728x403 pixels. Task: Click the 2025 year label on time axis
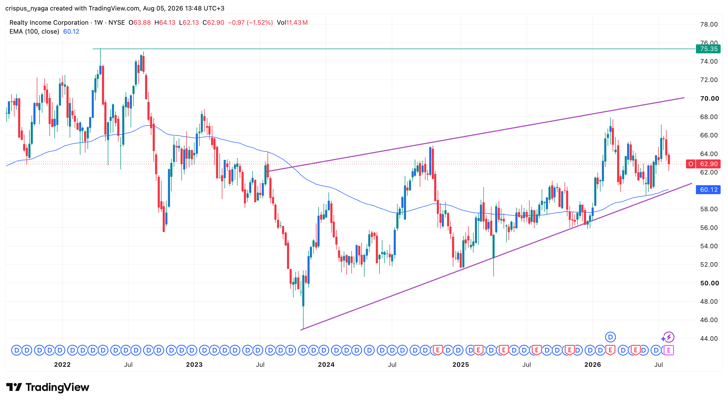pyautogui.click(x=461, y=365)
